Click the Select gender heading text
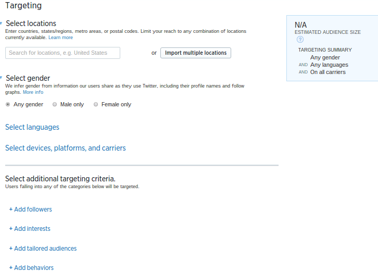This screenshot has width=378, height=271. 28,78
